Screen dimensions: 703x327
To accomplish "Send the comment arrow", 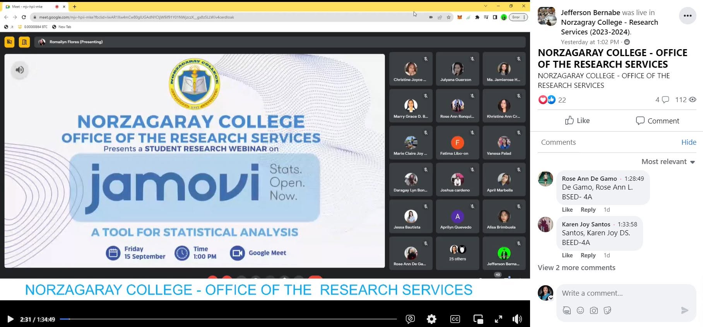I will 685,310.
